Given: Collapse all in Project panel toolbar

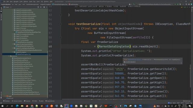Looking at the screenshot, I should coord(41,7).
